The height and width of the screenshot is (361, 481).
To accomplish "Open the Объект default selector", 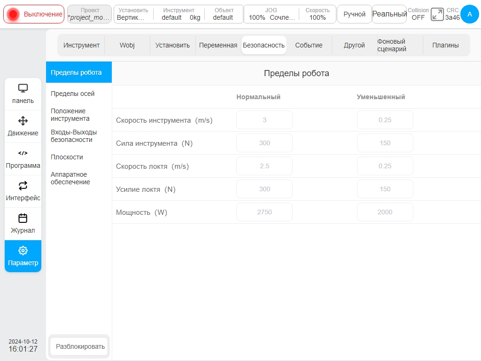I will (224, 14).
